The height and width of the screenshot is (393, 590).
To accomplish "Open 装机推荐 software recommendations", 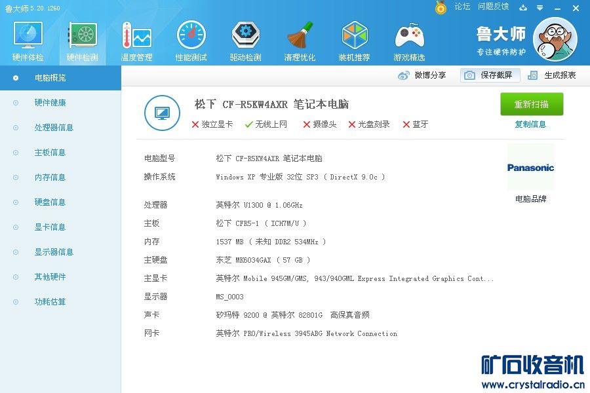I will (x=354, y=41).
